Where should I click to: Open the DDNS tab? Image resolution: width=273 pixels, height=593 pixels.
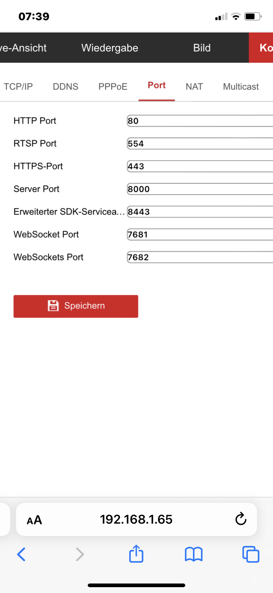66,87
